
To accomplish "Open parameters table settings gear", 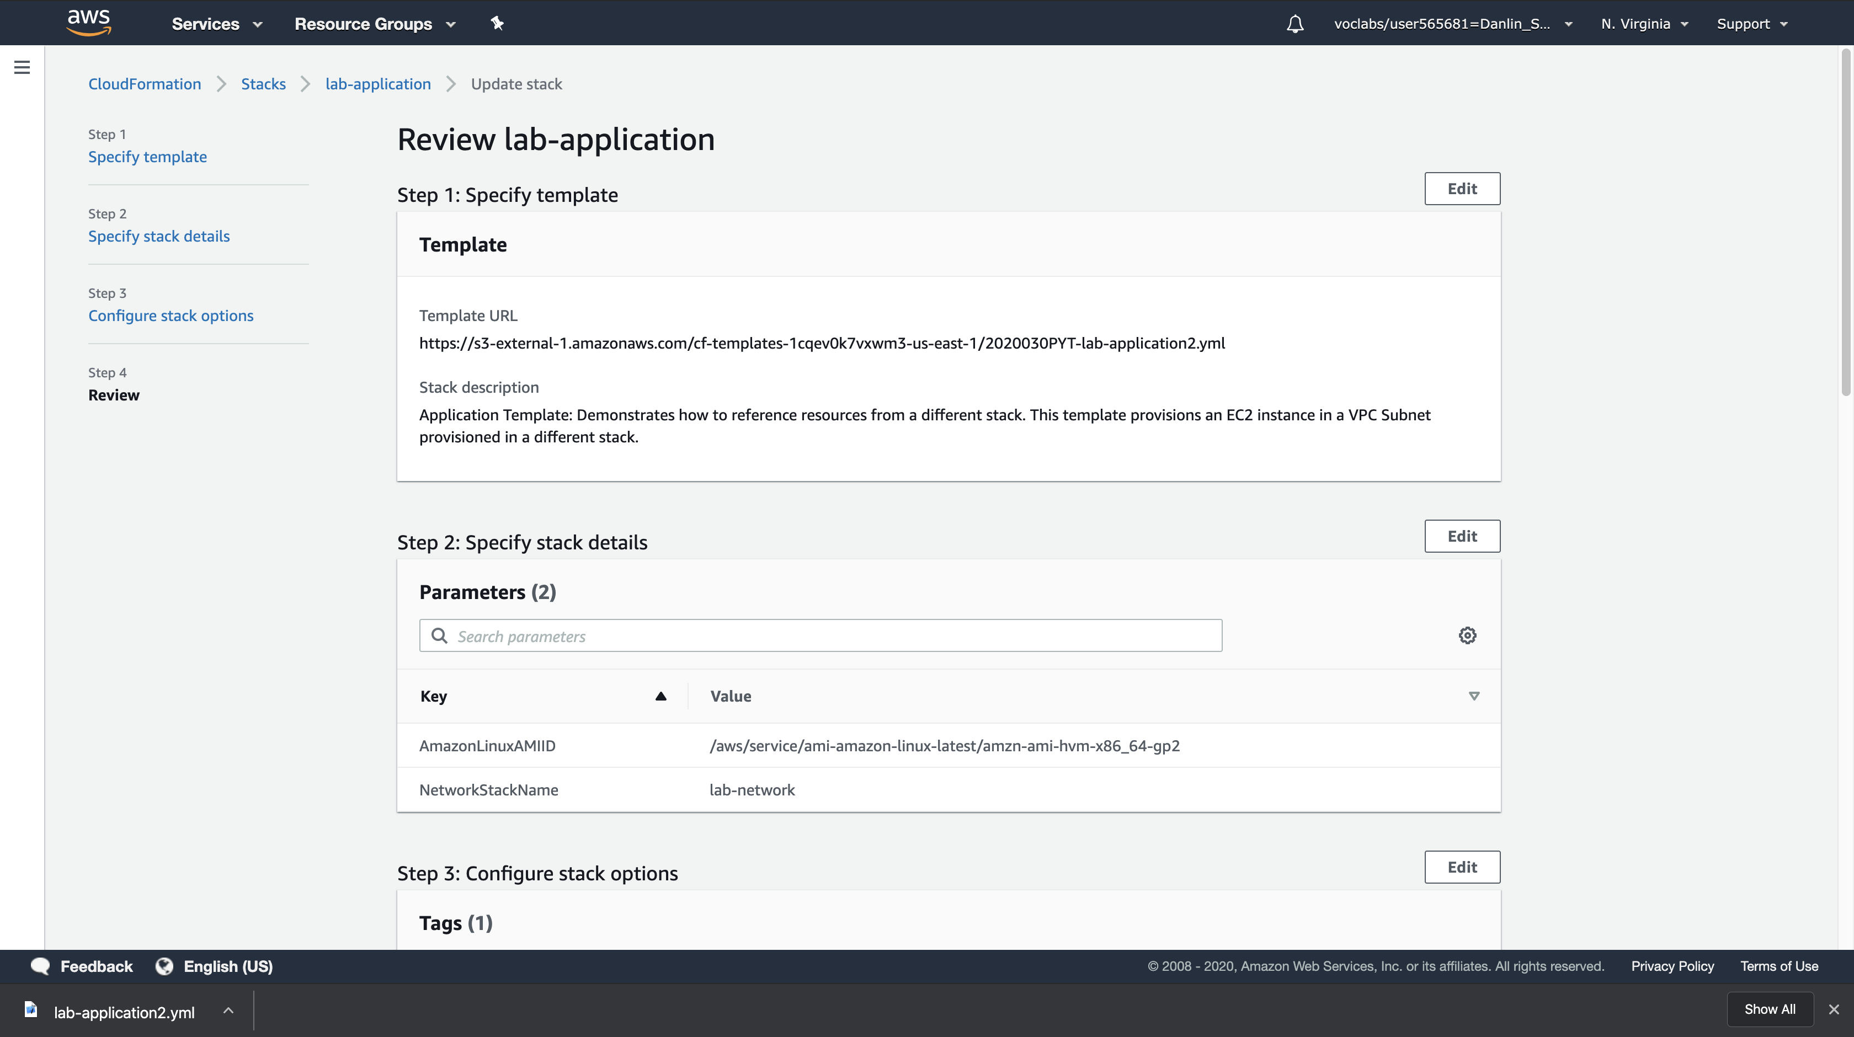I will tap(1467, 635).
